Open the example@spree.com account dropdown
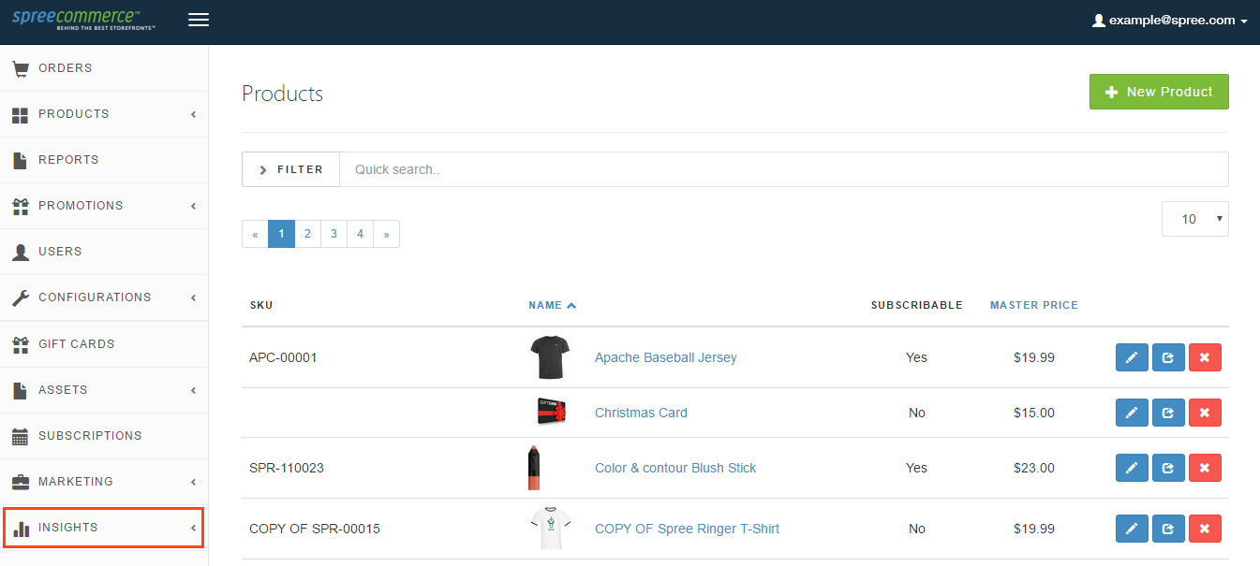 point(1170,20)
